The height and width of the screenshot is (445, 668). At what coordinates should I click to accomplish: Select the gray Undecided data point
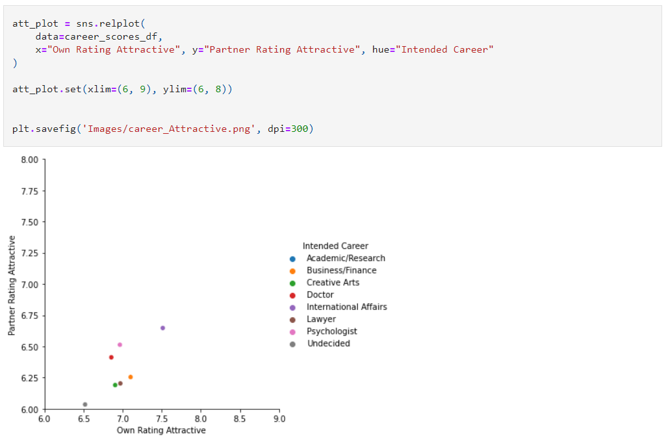point(85,403)
